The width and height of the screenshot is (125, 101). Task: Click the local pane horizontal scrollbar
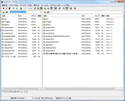(x=21, y=88)
